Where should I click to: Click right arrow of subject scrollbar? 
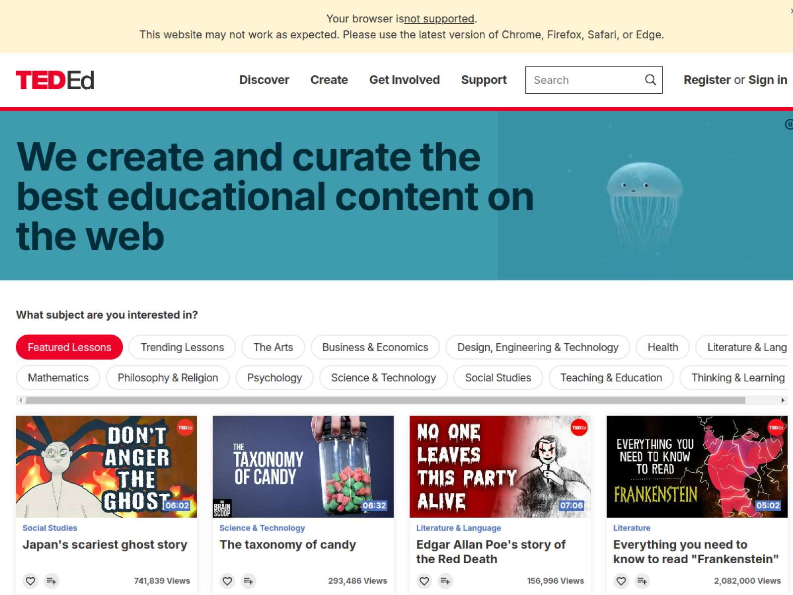(x=783, y=400)
